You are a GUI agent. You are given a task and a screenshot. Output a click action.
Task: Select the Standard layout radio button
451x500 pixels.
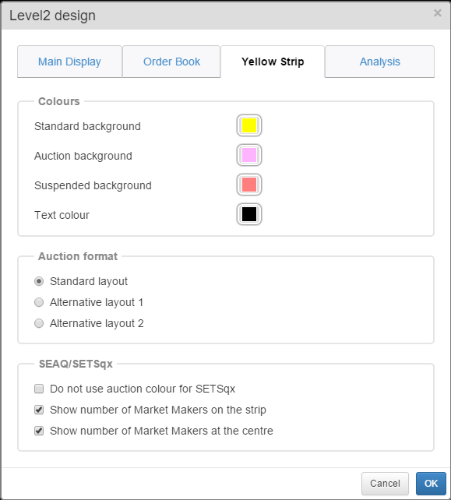(39, 281)
